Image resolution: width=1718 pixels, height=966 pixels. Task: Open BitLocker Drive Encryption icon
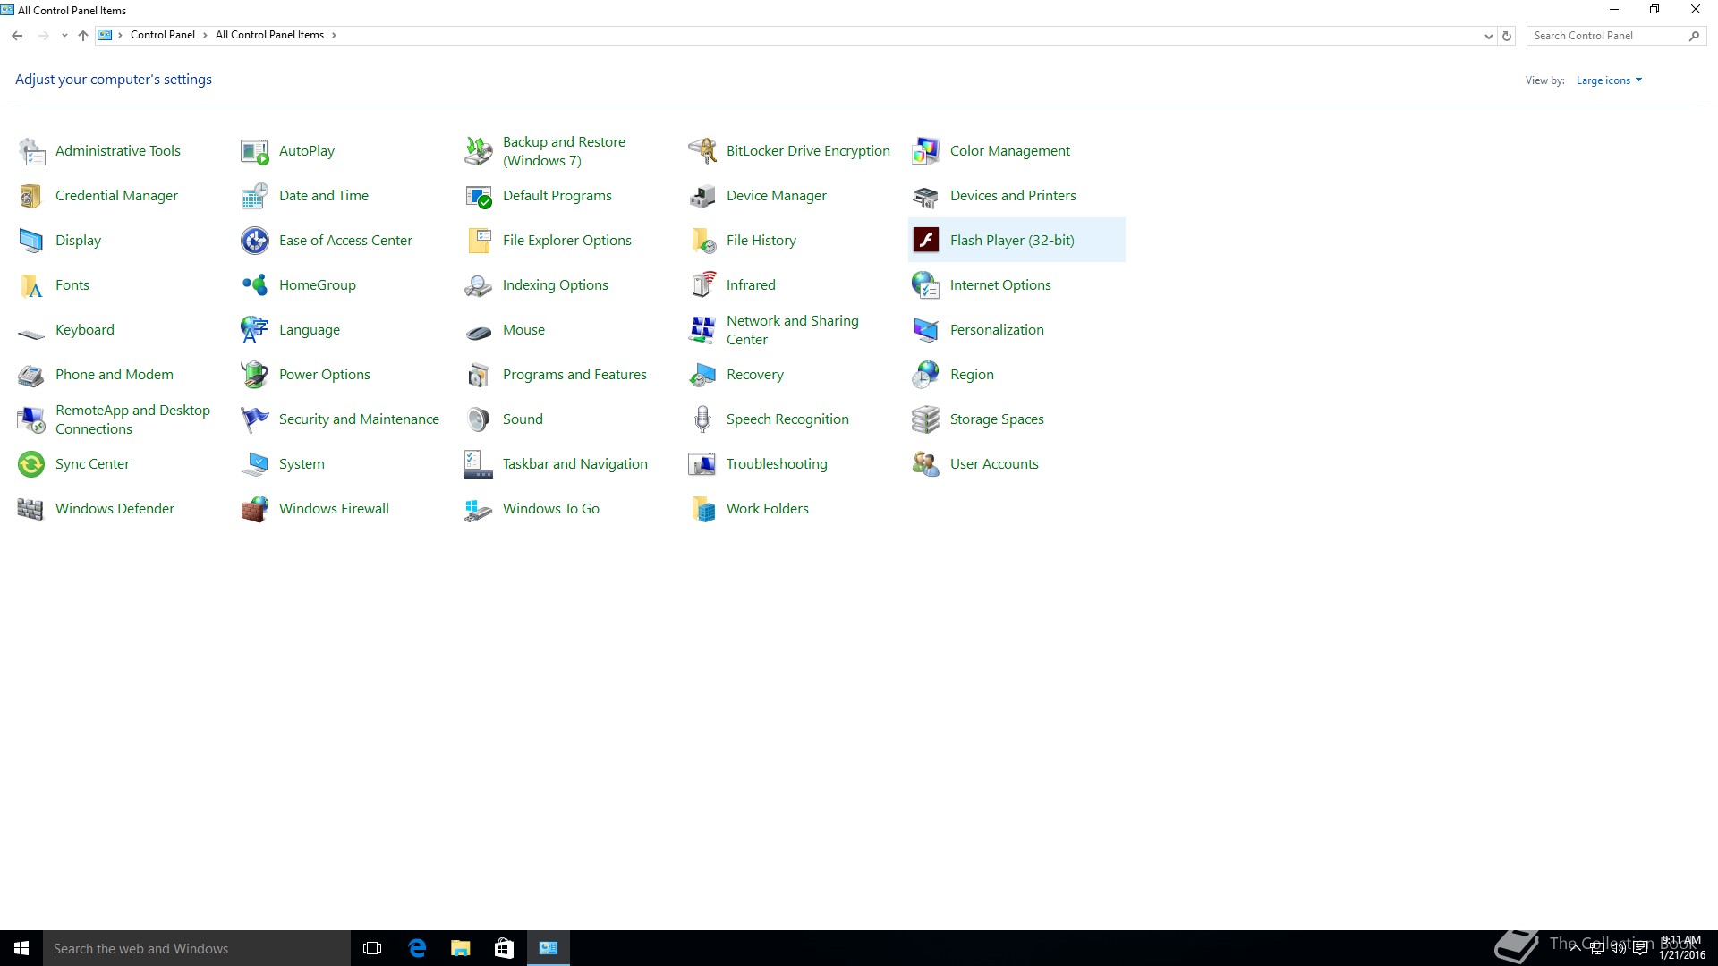point(702,151)
